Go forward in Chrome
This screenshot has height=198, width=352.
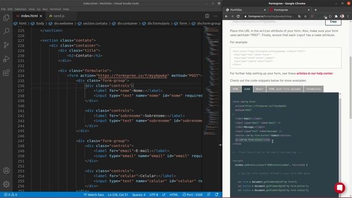(x=232, y=16)
